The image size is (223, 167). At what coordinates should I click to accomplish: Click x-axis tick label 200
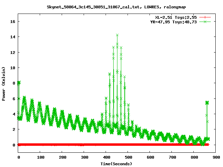pos(63,157)
